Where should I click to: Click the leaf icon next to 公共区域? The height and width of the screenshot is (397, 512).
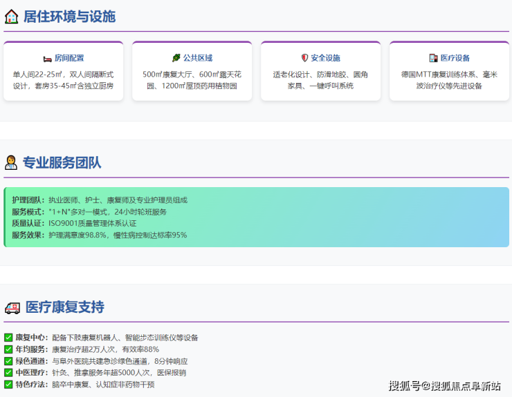176,58
